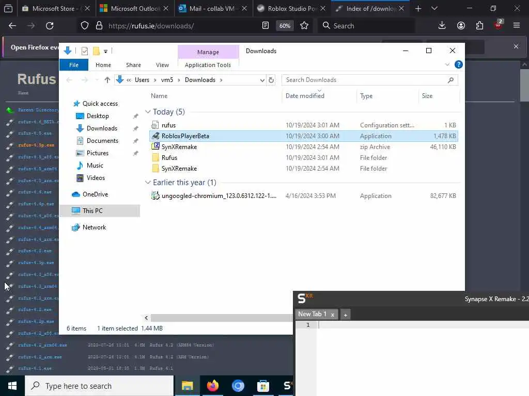Open the Application Tools ribbon tab
Screen dimensions: 529x396
click(x=208, y=65)
